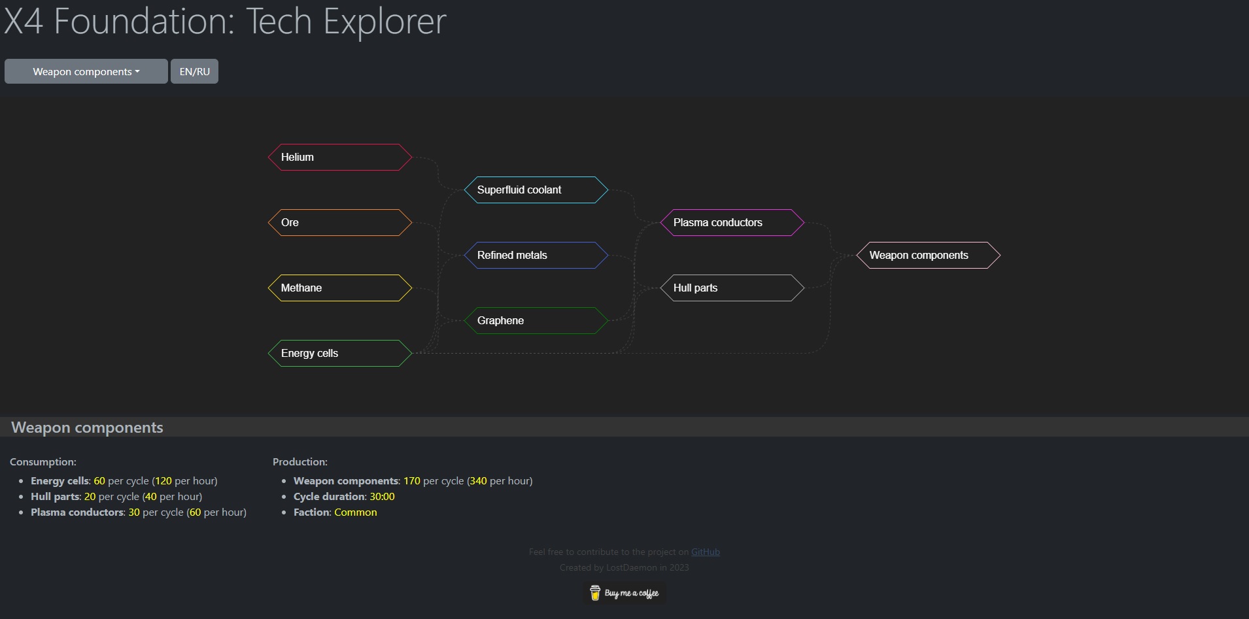The image size is (1249, 619).
Task: Click the X4 Foundation: Tech Explorer title
Action: pos(225,21)
